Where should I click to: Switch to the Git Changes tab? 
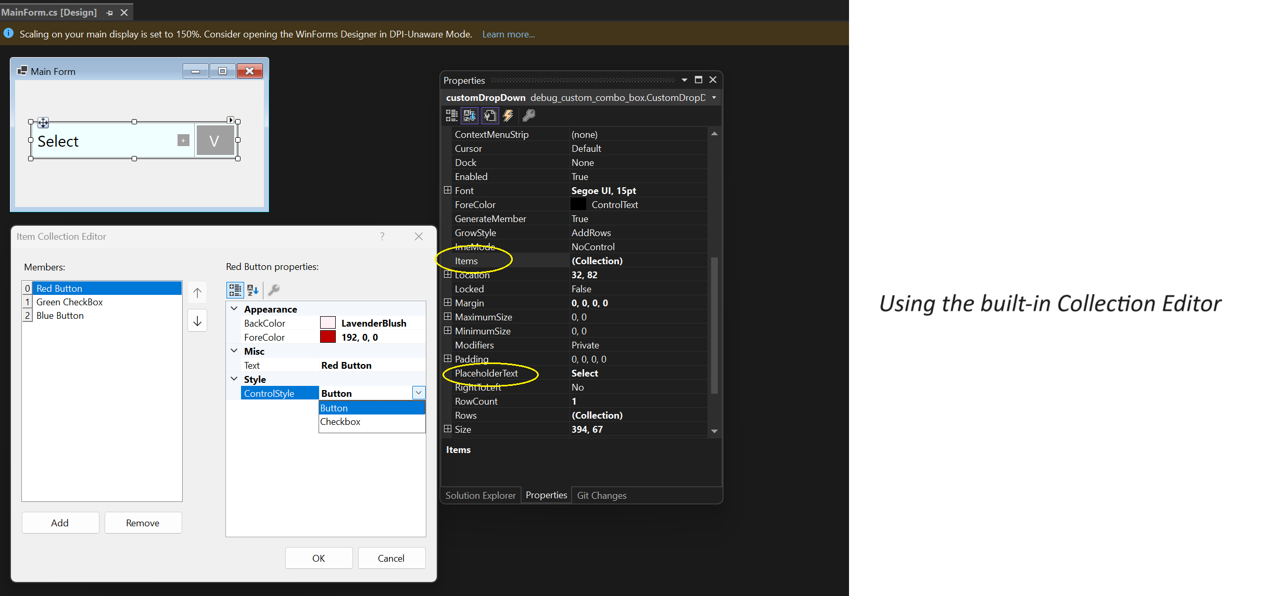coord(601,495)
